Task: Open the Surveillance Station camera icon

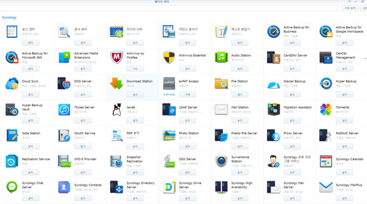Action: coord(221,161)
